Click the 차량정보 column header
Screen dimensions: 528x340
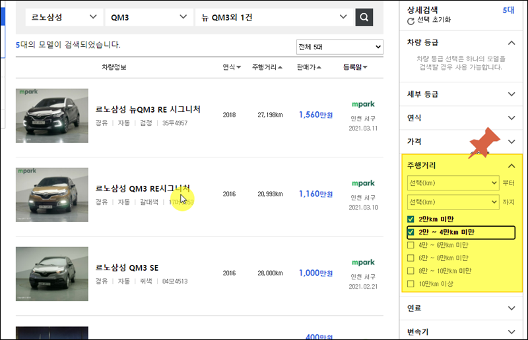[114, 67]
